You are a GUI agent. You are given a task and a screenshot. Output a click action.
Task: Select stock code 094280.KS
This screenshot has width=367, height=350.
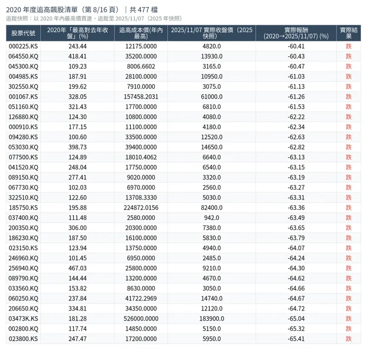tap(23, 137)
